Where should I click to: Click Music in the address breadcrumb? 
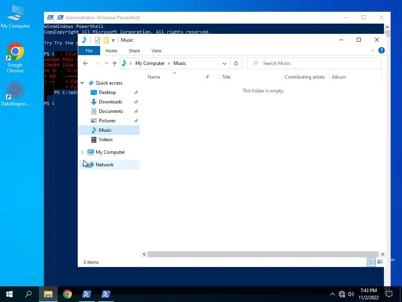pos(180,63)
